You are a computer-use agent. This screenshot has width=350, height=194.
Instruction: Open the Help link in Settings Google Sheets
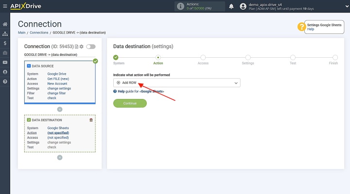coord(310,29)
